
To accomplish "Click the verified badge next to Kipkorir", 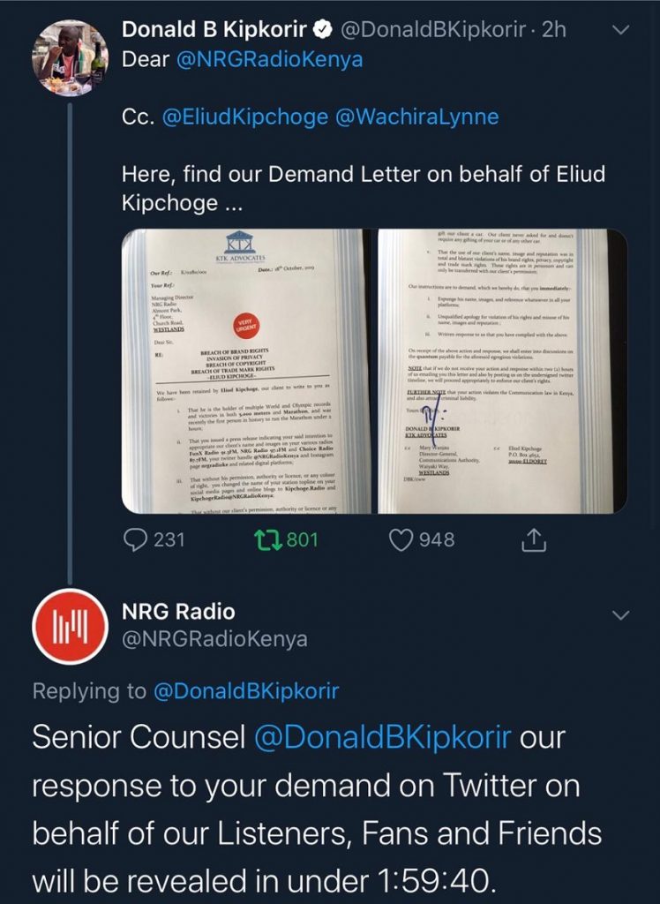I will coord(324,29).
